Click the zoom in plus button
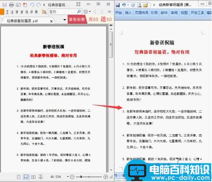This screenshot has width=212, height=182. pyautogui.click(x=106, y=177)
